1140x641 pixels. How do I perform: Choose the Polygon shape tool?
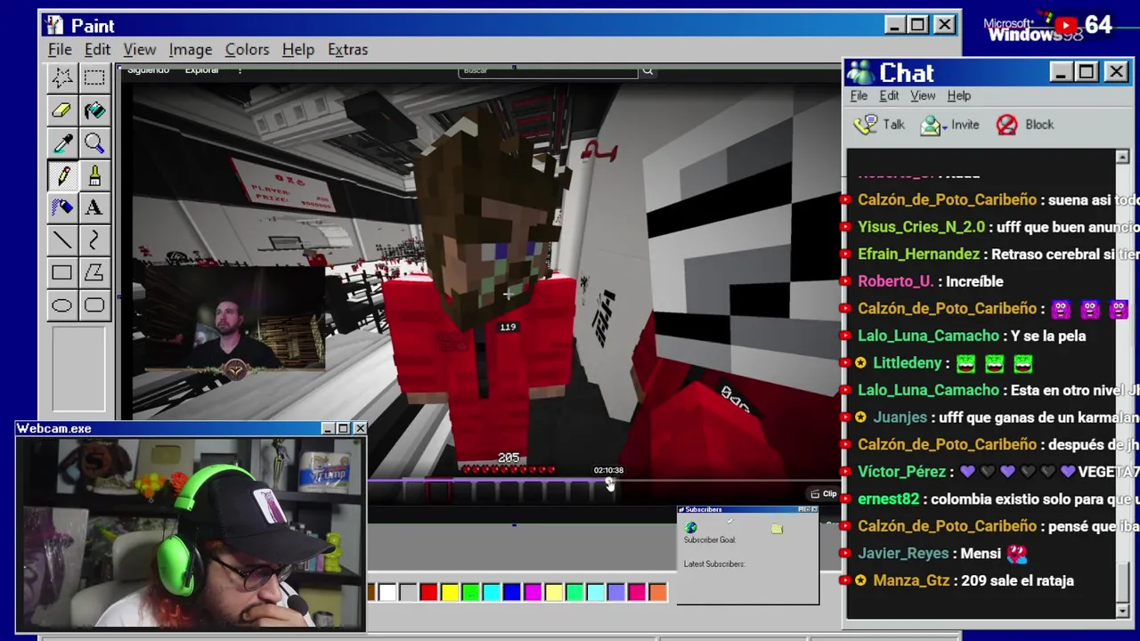point(94,273)
